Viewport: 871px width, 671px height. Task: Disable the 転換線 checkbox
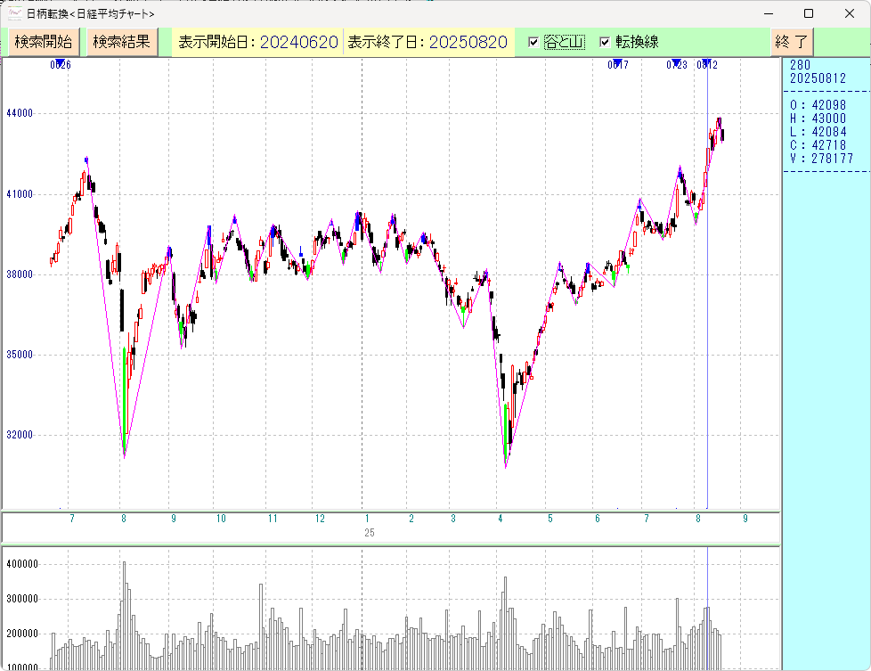tap(605, 43)
